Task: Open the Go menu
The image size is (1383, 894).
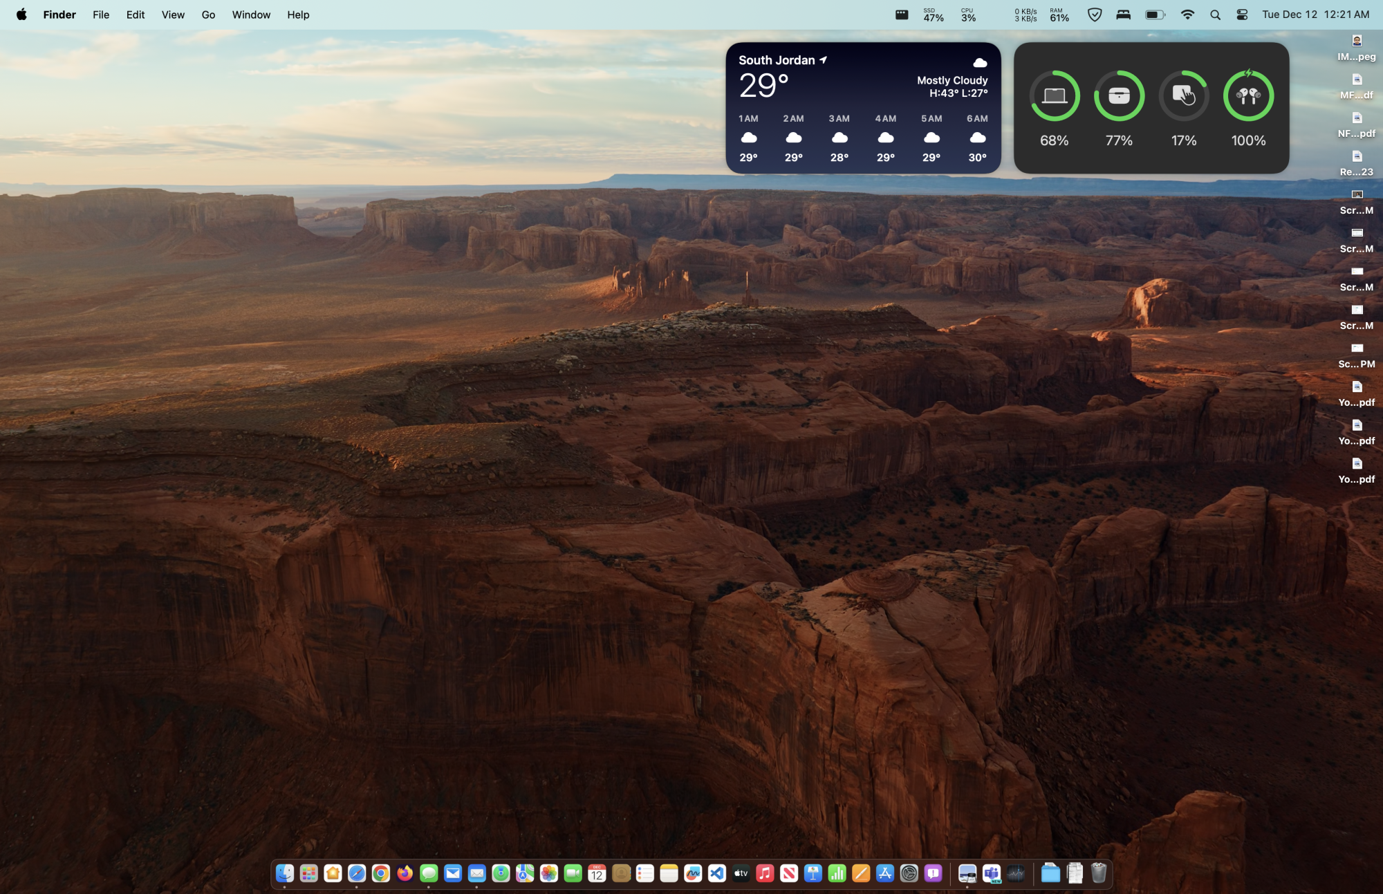Action: [208, 15]
